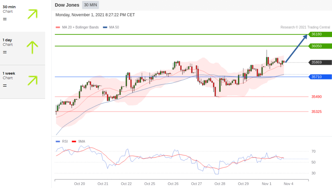The width and height of the screenshot is (332, 188).
Task: Click the Oct 28 date axis label
Action: point(220,184)
